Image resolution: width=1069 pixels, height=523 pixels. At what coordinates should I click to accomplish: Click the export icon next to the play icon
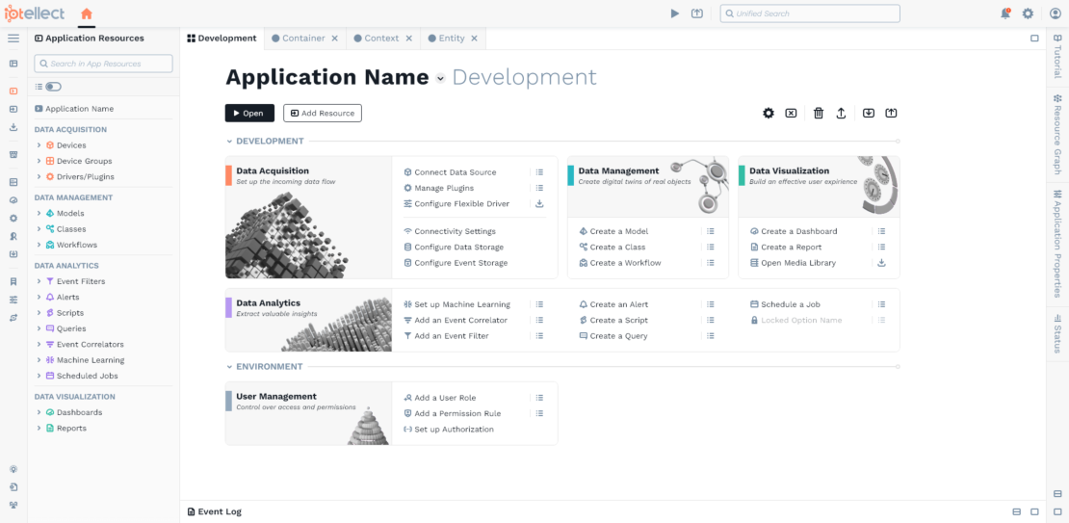tap(696, 13)
